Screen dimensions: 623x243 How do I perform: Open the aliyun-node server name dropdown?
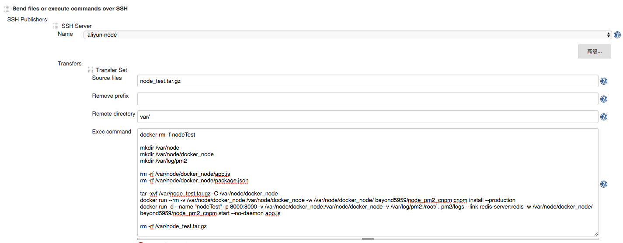pyautogui.click(x=348, y=35)
